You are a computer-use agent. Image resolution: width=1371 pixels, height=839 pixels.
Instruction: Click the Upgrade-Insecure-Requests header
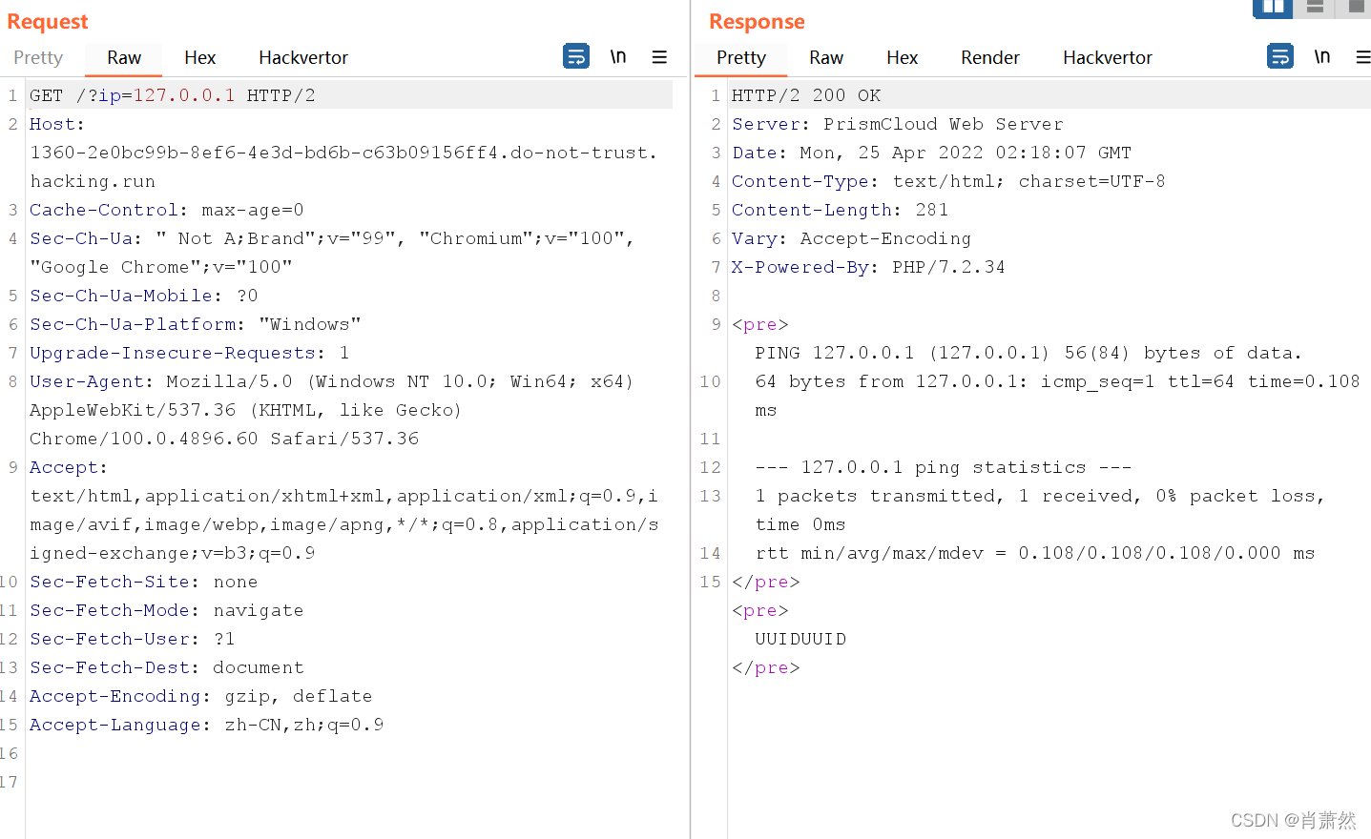190,353
